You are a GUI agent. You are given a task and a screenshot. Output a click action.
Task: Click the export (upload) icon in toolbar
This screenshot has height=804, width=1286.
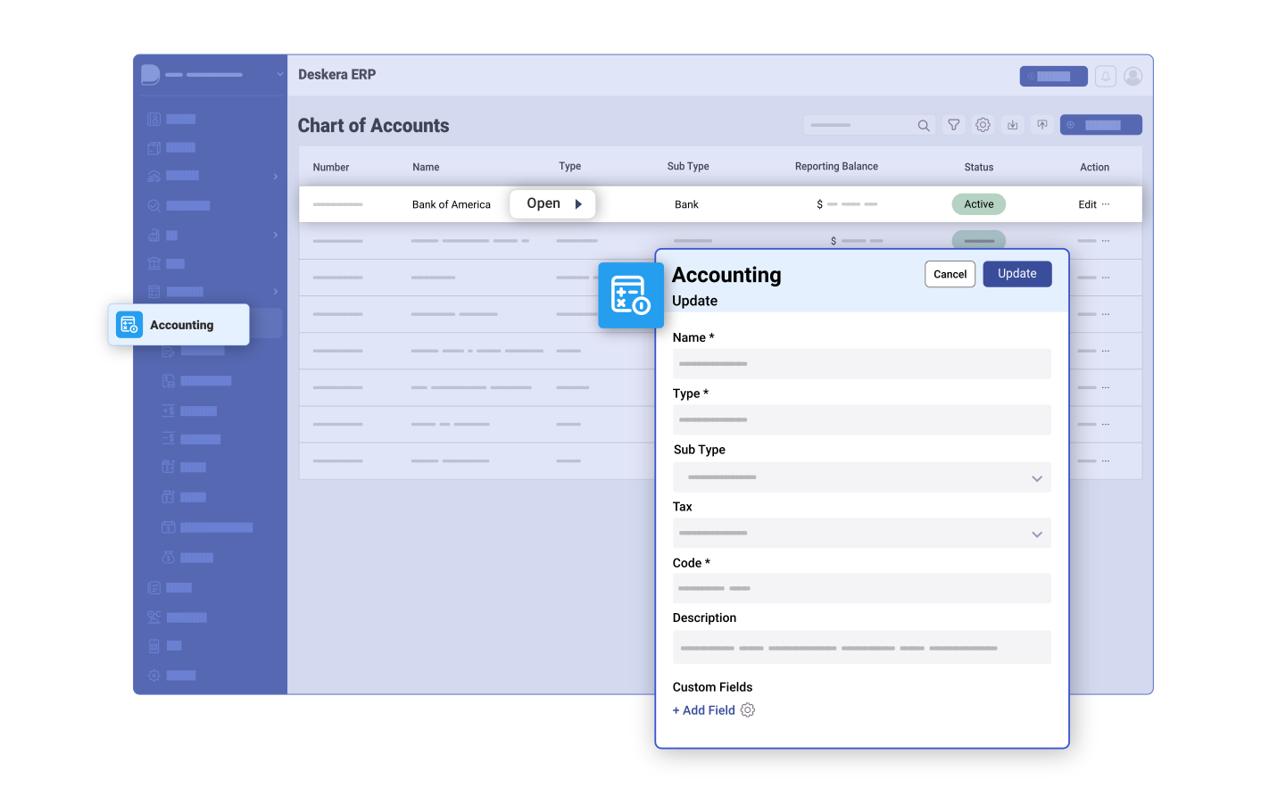point(1041,124)
